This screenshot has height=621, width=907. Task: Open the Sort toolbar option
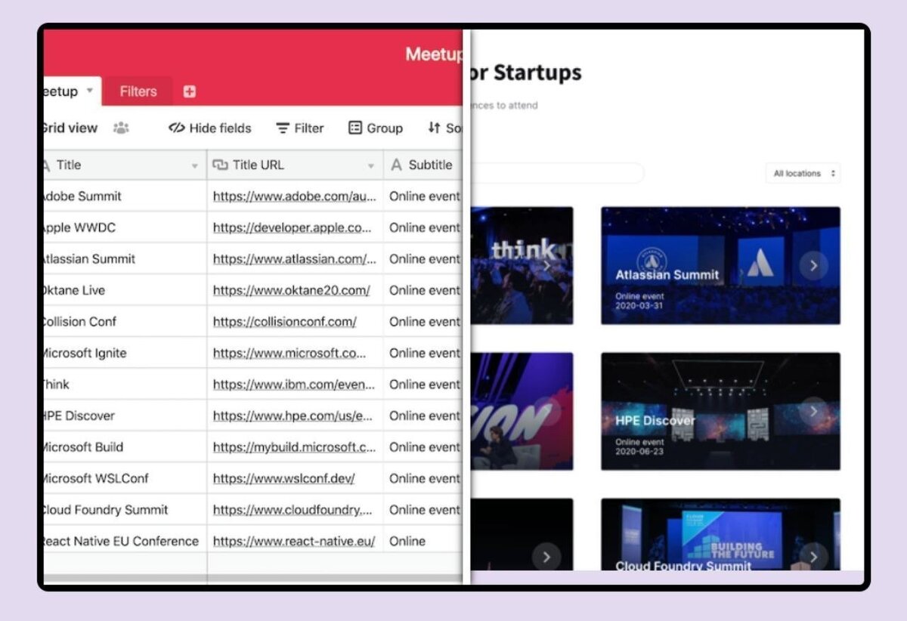coord(444,128)
